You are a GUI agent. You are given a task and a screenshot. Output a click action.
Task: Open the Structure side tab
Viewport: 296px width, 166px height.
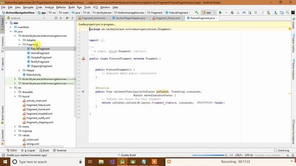coord(2,44)
